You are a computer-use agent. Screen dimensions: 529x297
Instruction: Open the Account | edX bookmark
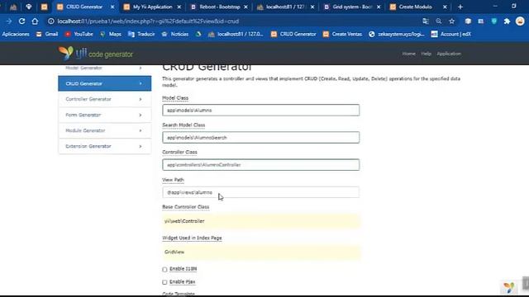click(x=451, y=34)
